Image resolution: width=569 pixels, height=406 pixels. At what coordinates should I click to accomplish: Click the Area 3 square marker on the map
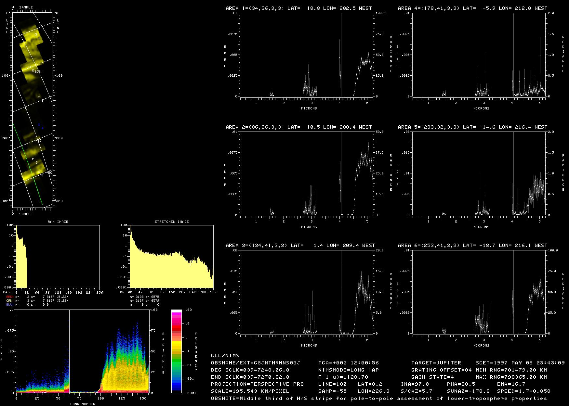[x=39, y=97]
